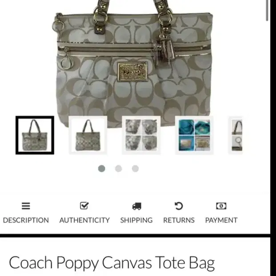Click the Payment dollar bill icon

[x=221, y=206]
